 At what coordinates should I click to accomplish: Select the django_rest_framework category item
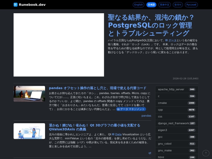point(177,123)
